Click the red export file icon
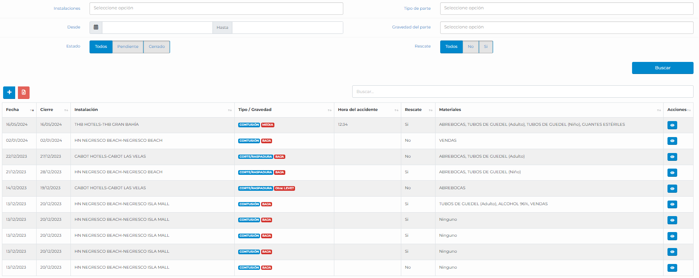 click(x=24, y=92)
